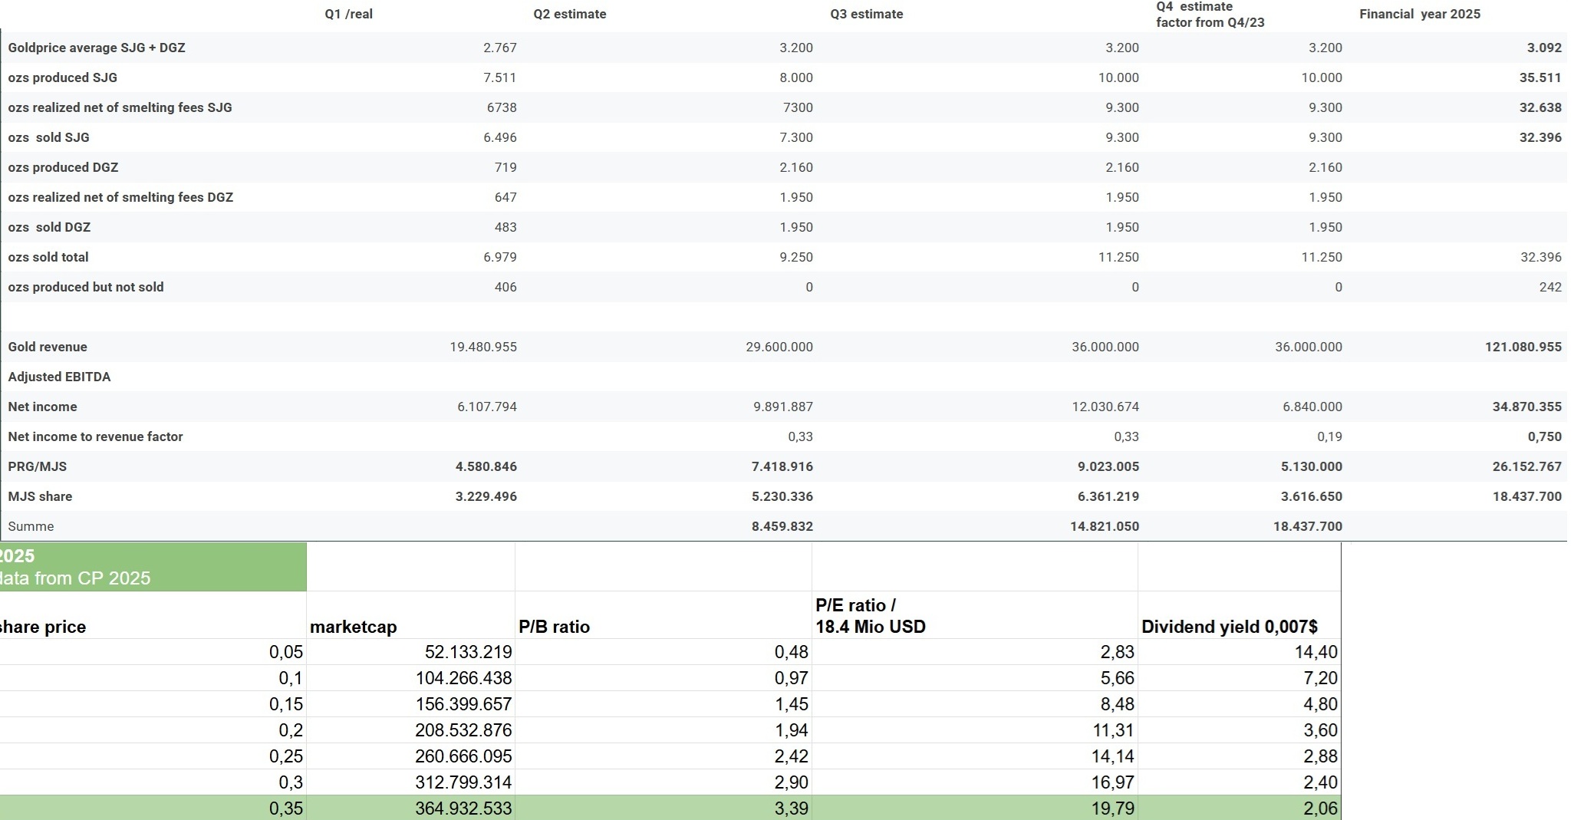Click the share price column header
Image resolution: width=1574 pixels, height=820 pixels.
42,627
